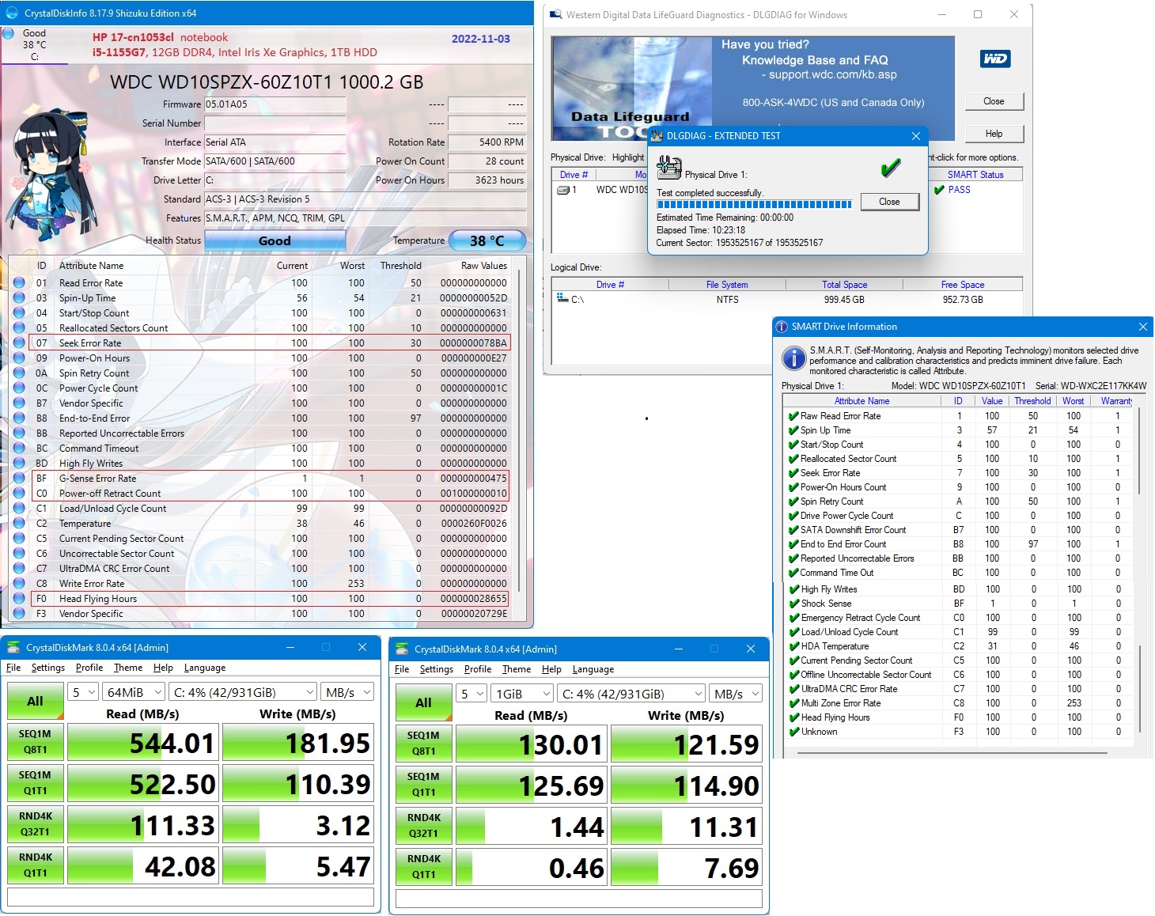Click the comment field below the 64MiB CrystalDiskMark results
Viewport: 1155px width, 916px height.
[x=191, y=896]
